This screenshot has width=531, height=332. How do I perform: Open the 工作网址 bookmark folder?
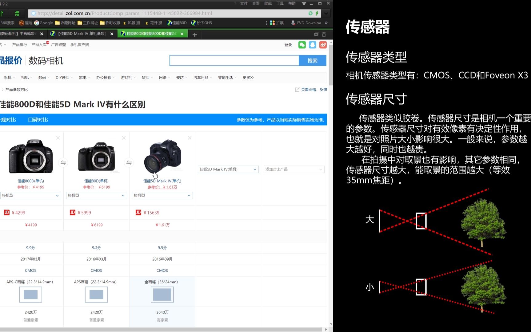click(88, 23)
